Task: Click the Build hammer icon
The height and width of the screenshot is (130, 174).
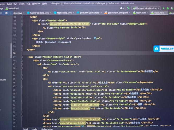Action: coord(128,8)
